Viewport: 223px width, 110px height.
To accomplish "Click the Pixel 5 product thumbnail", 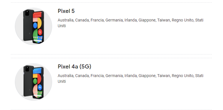I will point(33,26).
